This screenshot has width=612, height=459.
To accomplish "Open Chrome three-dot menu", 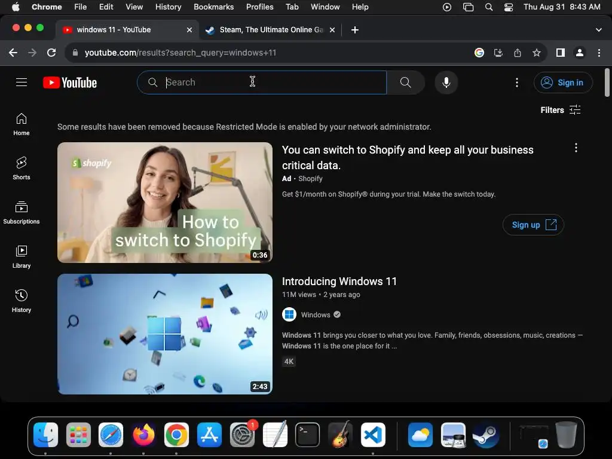I will [599, 53].
